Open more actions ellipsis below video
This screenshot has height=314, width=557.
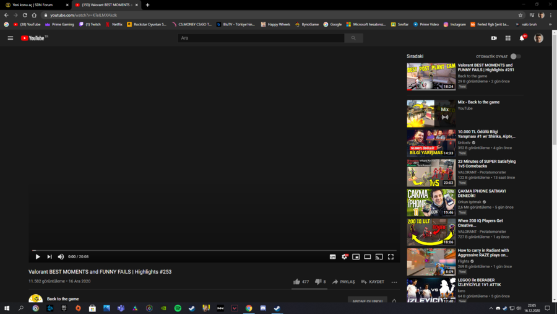tap(394, 282)
